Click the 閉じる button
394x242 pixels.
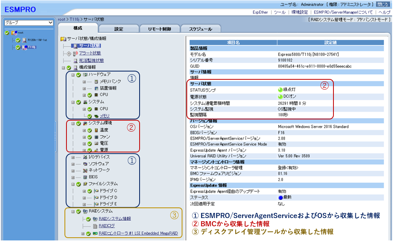click(383, 5)
